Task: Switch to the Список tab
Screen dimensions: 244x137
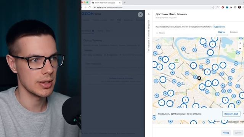Action: [234, 32]
